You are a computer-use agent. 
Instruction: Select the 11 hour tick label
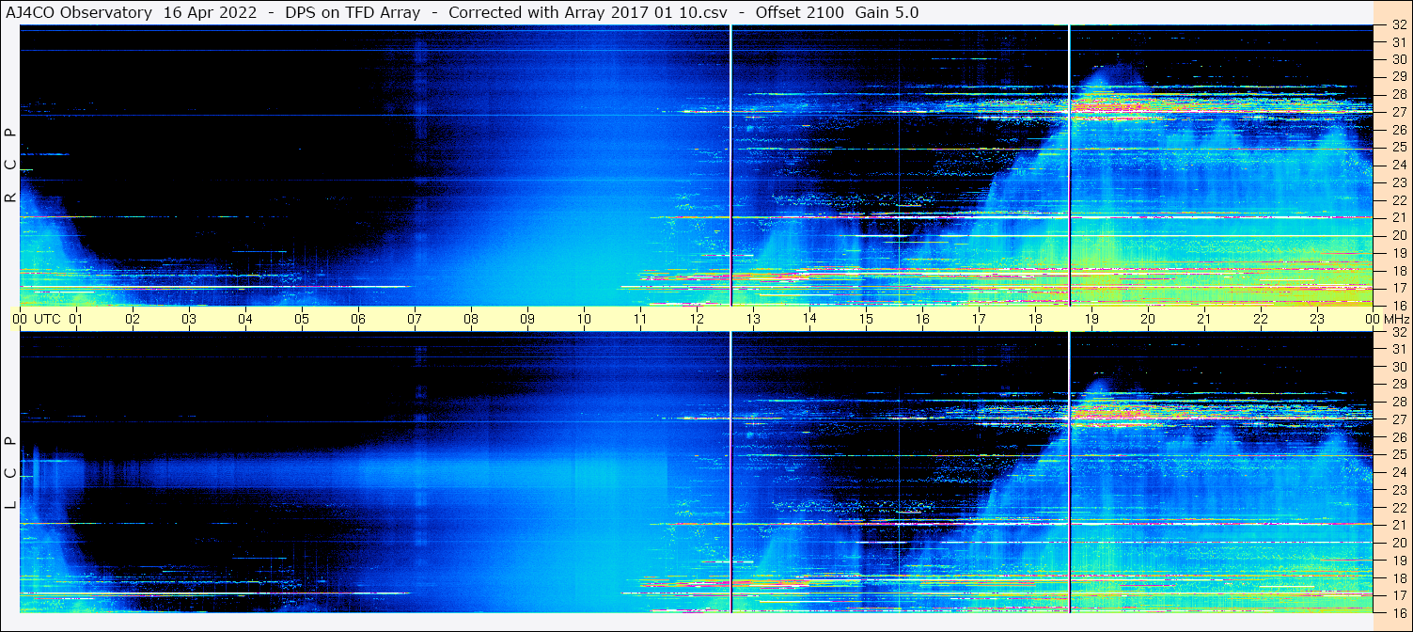tap(640, 319)
